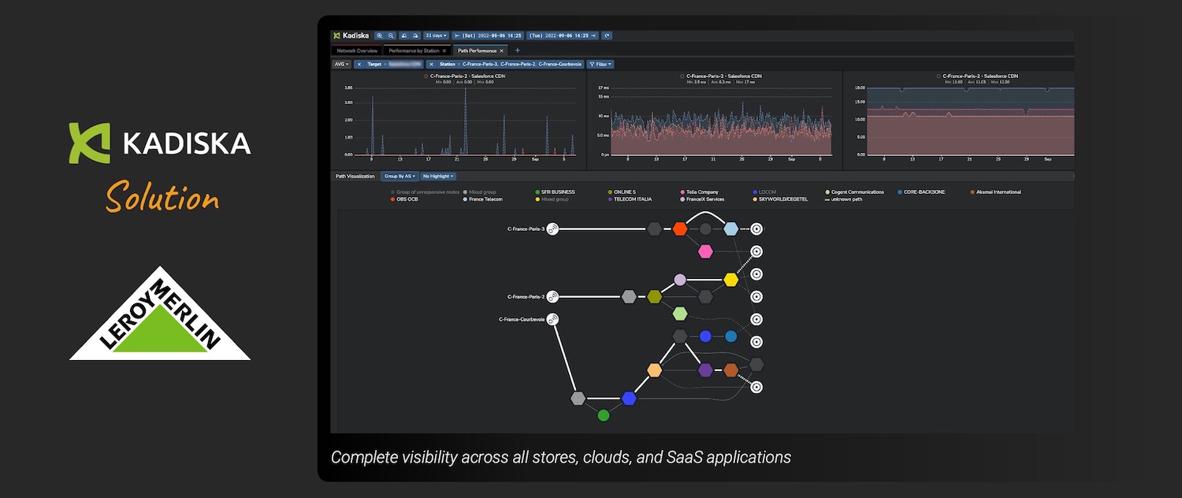Click the FranceIX Services lilac legend swatch
Screen dimensions: 1182x498
pos(682,199)
